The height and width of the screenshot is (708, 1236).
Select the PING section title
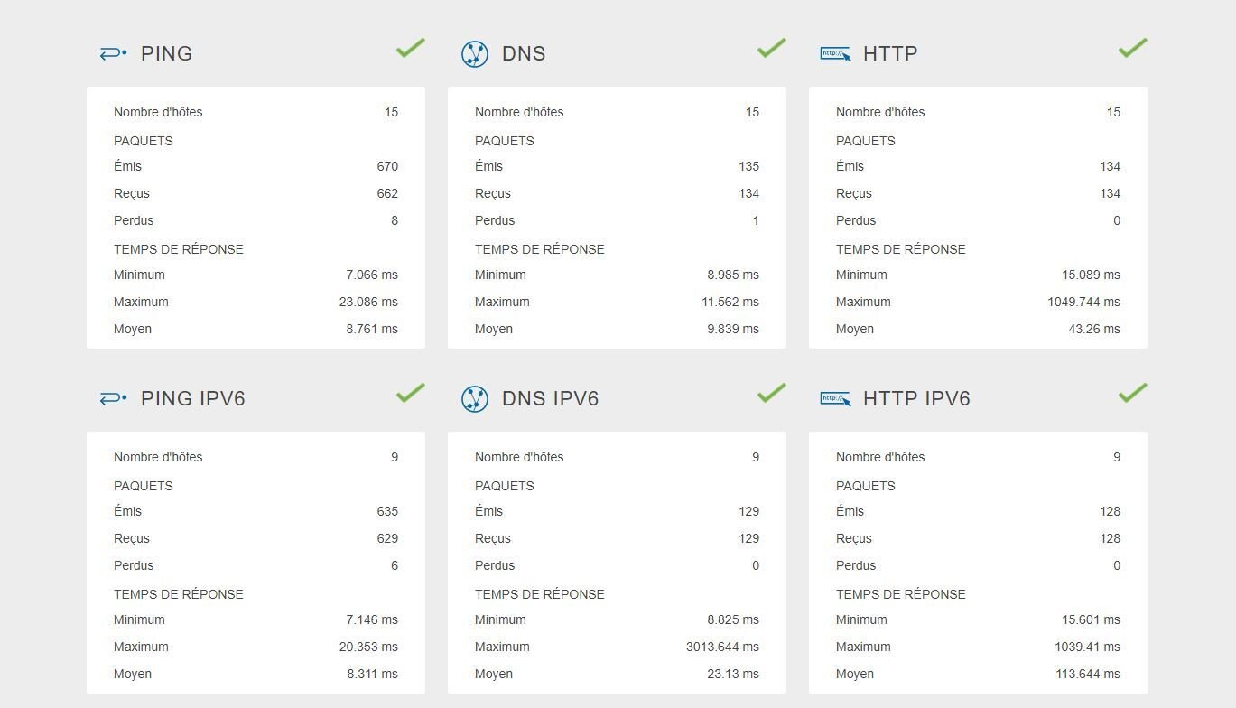[167, 53]
